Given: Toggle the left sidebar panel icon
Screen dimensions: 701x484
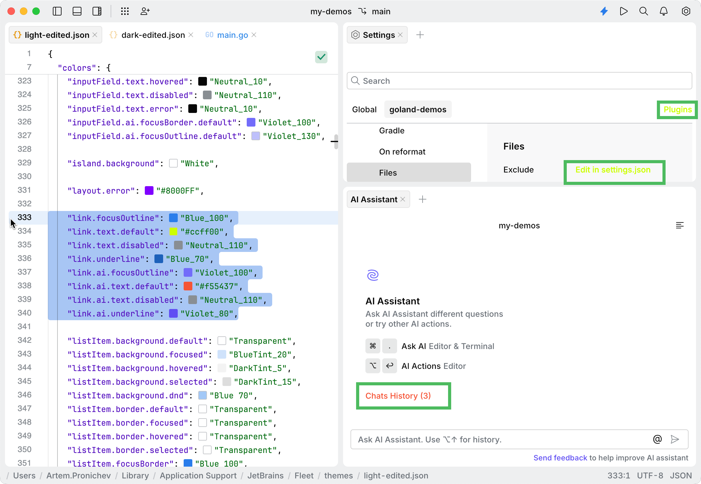Looking at the screenshot, I should [57, 11].
